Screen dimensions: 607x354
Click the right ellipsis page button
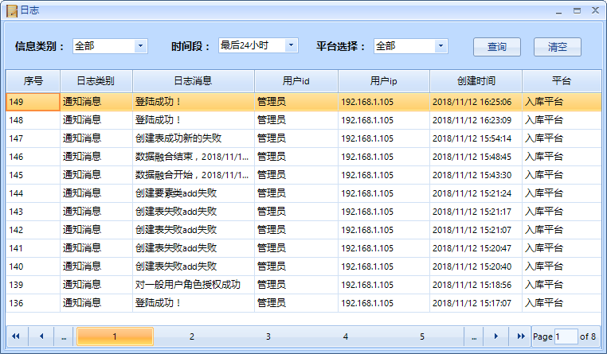tap(473, 336)
